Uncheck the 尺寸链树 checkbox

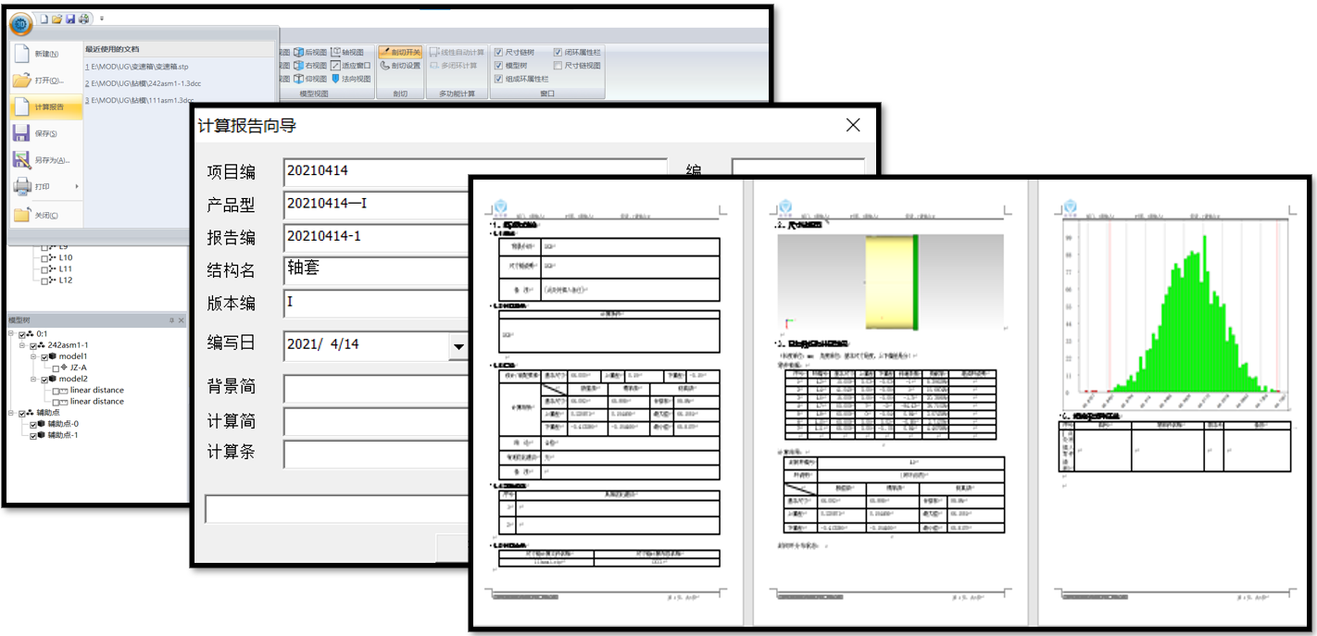pos(499,53)
